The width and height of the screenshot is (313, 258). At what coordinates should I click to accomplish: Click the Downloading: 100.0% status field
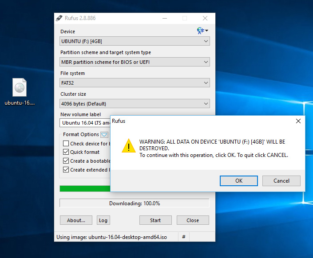(x=135, y=203)
